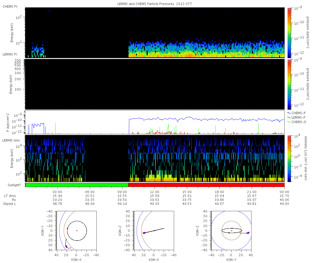Click the CHEMS pressure color bar
The width and height of the screenshot is (316, 263).
pos(289,33)
